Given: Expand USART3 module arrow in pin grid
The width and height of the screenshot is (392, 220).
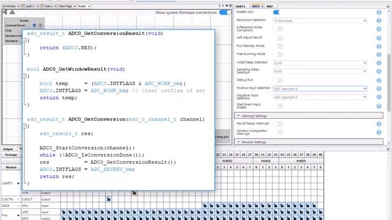Looking at the screenshot, I should pos(18,183).
